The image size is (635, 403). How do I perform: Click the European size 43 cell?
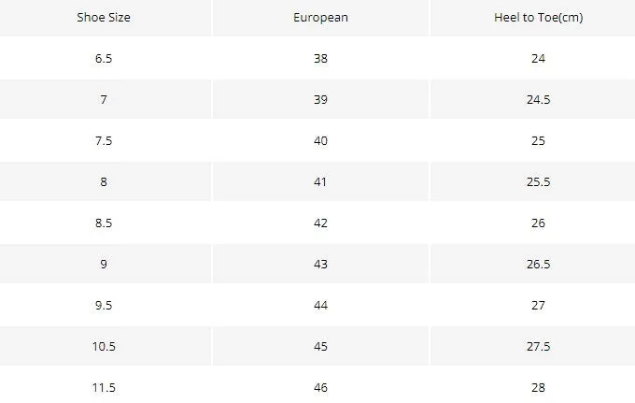click(320, 264)
